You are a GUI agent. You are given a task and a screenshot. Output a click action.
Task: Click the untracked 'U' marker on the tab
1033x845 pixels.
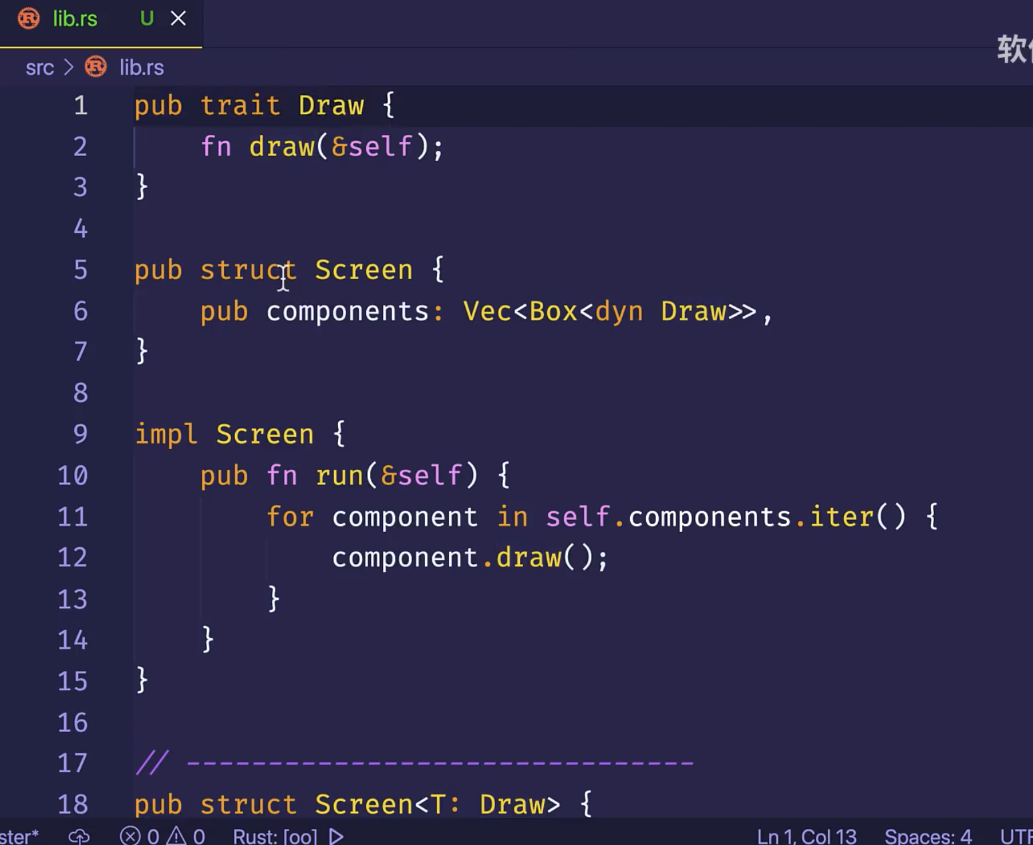[x=146, y=19]
